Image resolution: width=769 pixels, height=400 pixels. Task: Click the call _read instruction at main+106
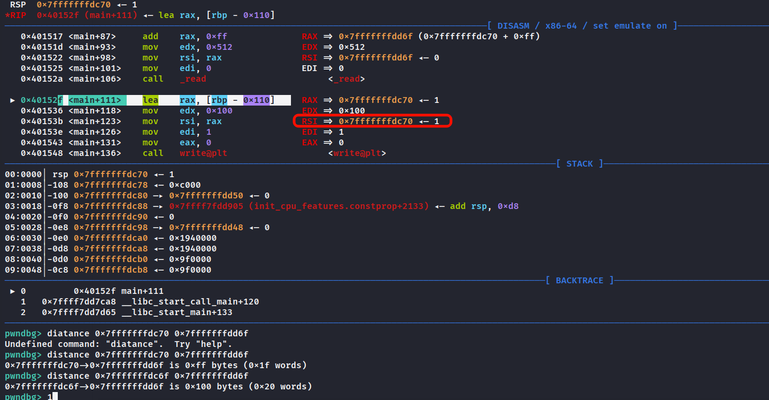click(x=174, y=79)
